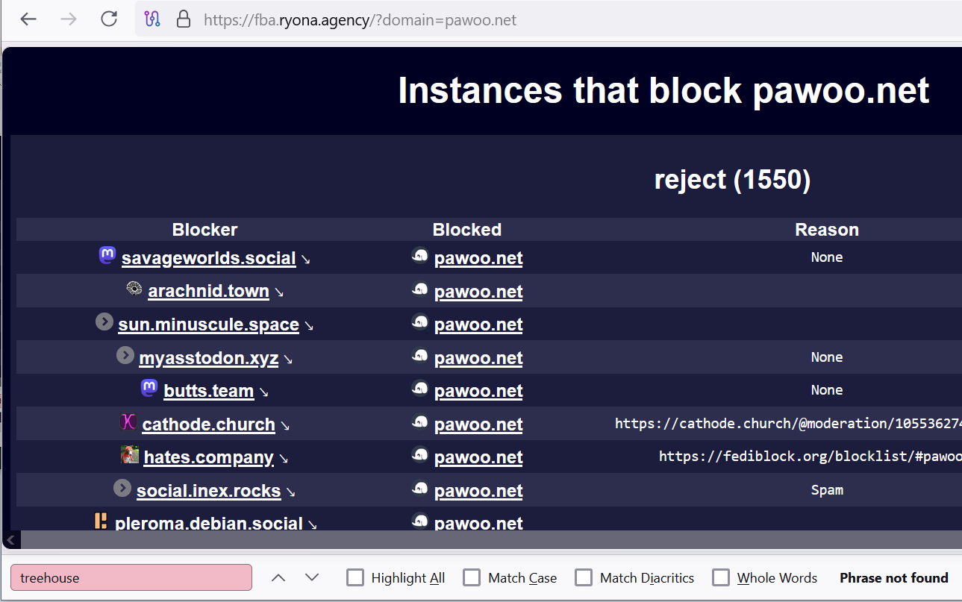Click the browser forward arrow

click(69, 19)
